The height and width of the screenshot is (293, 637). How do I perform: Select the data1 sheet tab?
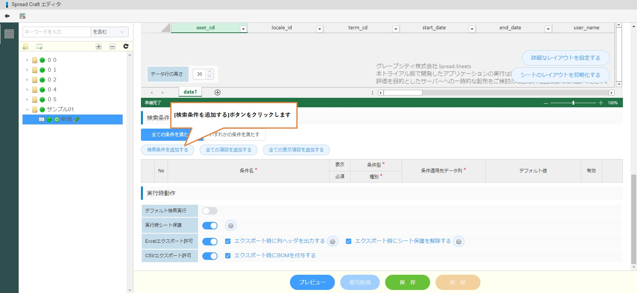(190, 92)
